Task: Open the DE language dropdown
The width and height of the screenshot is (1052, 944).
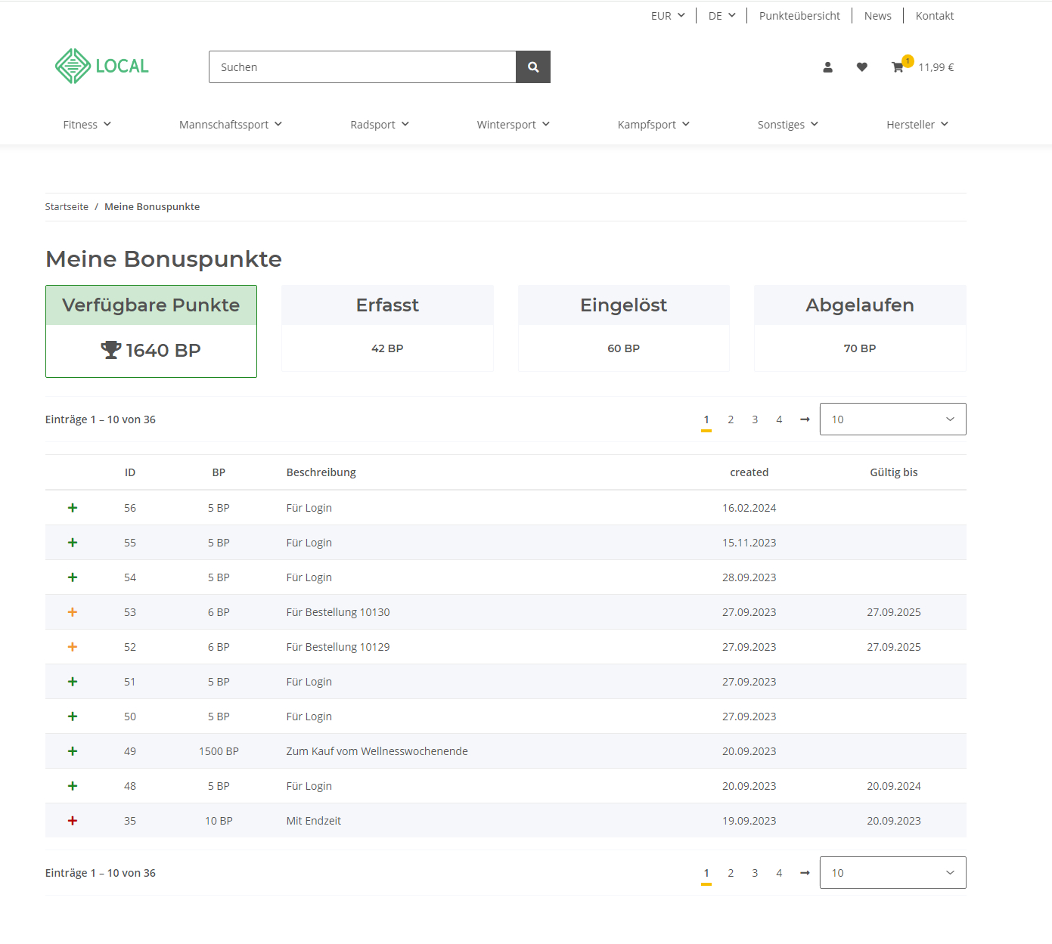Action: coord(720,15)
